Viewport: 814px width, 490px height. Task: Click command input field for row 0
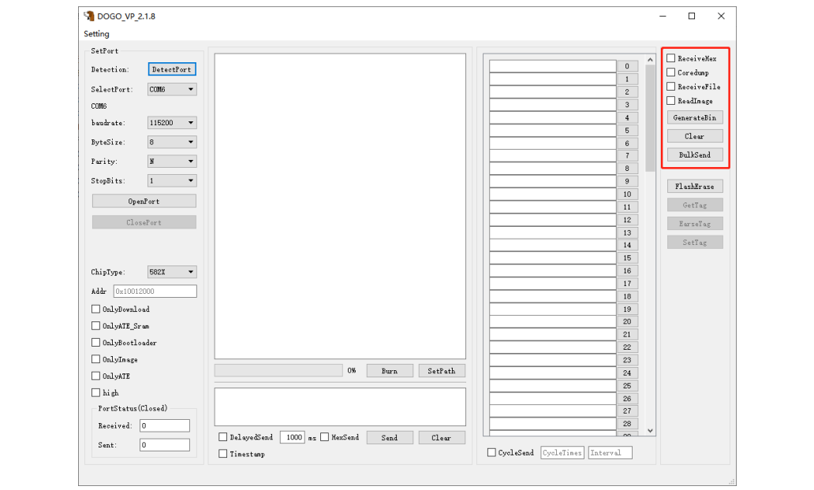pyautogui.click(x=552, y=66)
